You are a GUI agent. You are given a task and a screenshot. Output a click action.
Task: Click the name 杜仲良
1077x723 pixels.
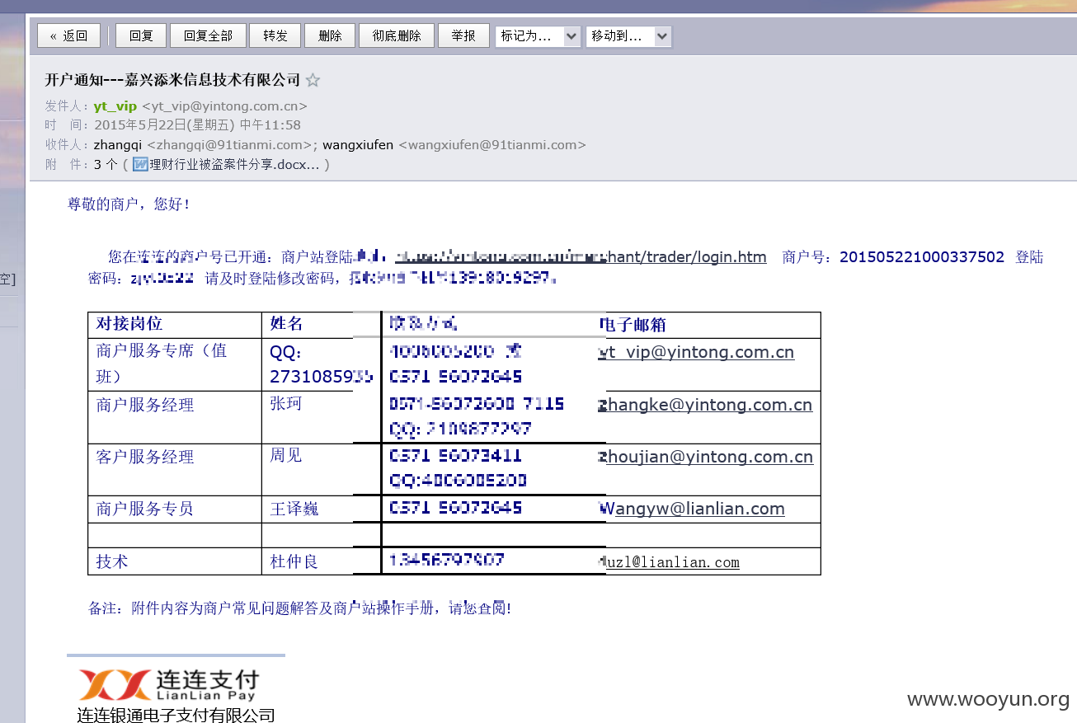pos(294,561)
